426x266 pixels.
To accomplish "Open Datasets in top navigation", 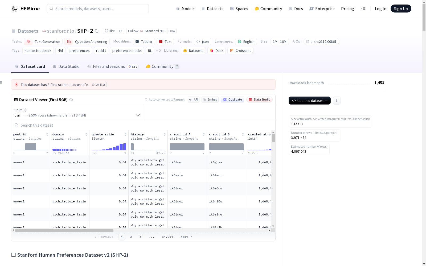I will coord(212,9).
